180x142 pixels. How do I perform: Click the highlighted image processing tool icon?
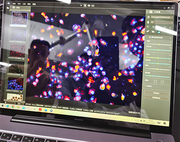pyautogui.click(x=159, y=32)
